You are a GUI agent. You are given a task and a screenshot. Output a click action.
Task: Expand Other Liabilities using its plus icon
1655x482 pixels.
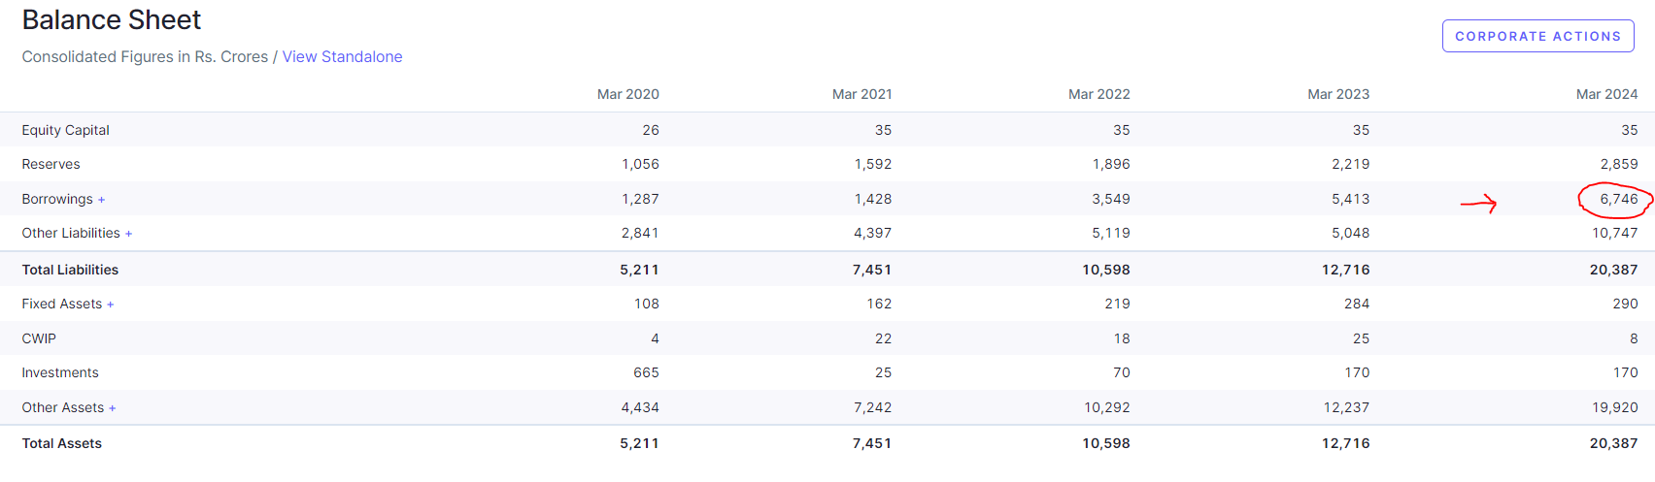[x=128, y=234]
